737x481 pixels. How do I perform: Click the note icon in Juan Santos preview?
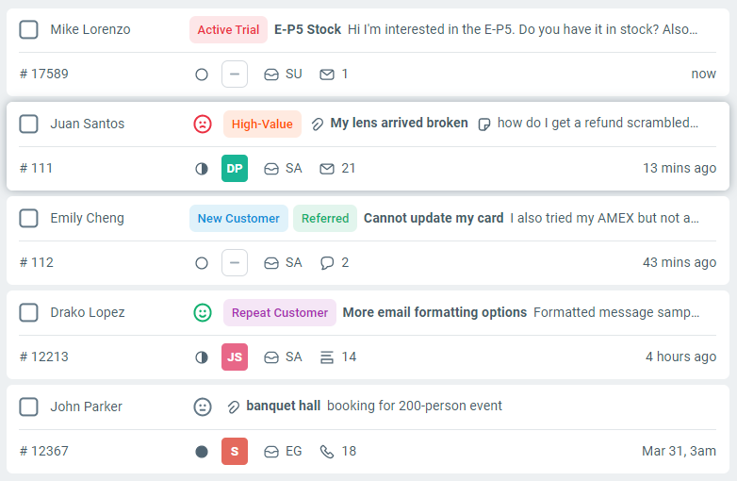(484, 124)
